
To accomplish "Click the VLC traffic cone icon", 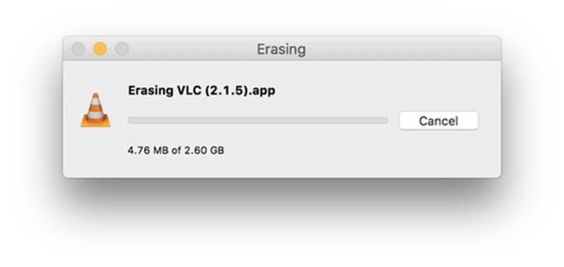I will [95, 110].
